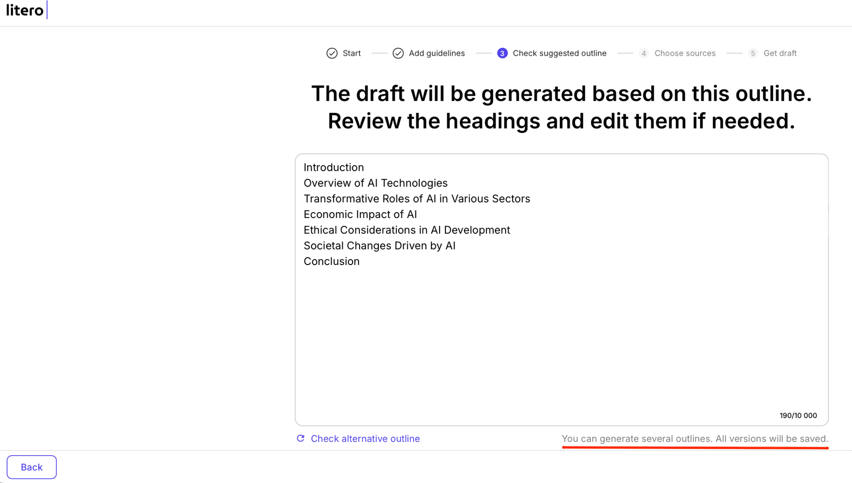This screenshot has height=483, width=852.
Task: Click the red-underlined note about saved outline versions
Action: [695, 438]
